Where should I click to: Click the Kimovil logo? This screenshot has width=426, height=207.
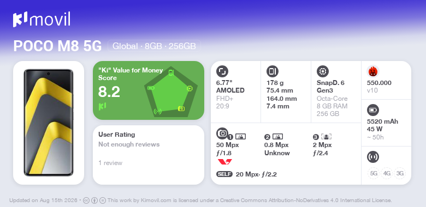(x=42, y=20)
